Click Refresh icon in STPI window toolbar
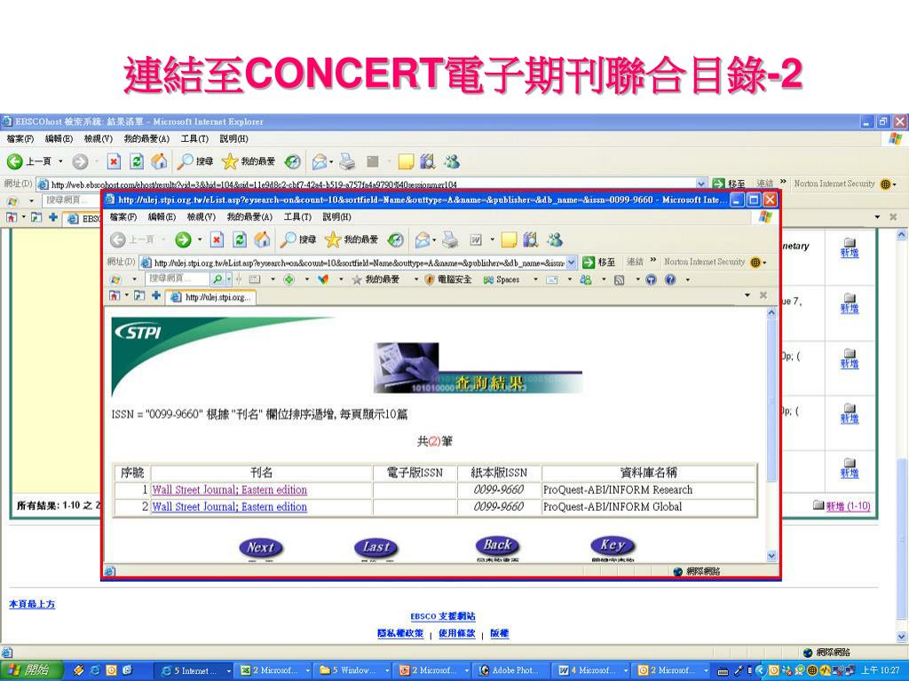Screen dimensions: 909x681 240,239
